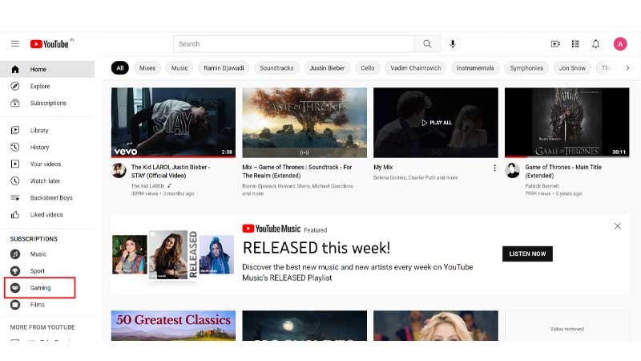The height and width of the screenshot is (361, 641).
Task: Open Game of Thrones Main Title thumbnail
Action: pyautogui.click(x=567, y=123)
